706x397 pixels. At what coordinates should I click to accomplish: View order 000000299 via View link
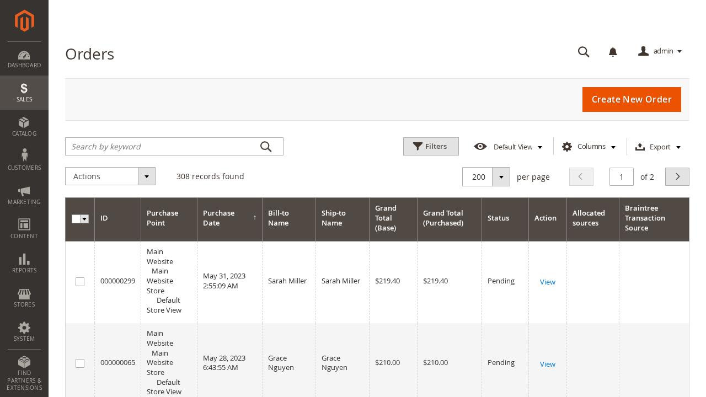point(547,282)
